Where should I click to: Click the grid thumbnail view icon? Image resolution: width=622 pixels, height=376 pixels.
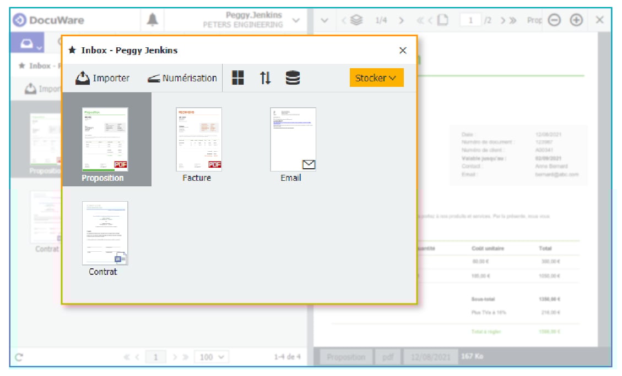click(x=237, y=78)
